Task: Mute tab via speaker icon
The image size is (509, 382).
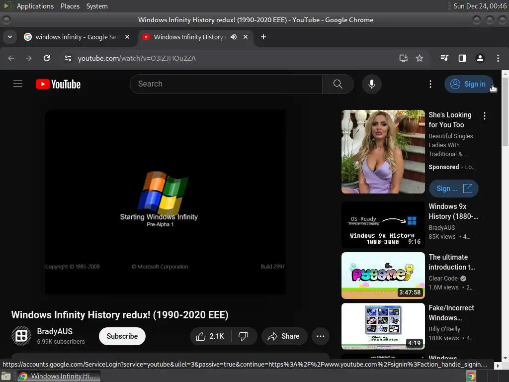Action: pyautogui.click(x=234, y=37)
